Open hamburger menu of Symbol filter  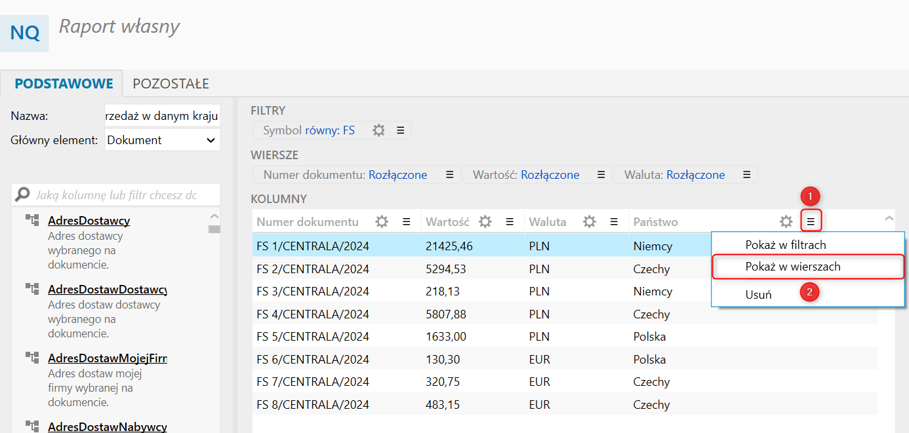point(400,130)
